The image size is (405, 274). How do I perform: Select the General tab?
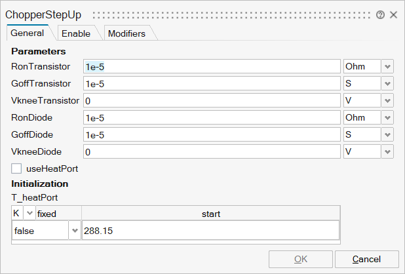(x=28, y=33)
